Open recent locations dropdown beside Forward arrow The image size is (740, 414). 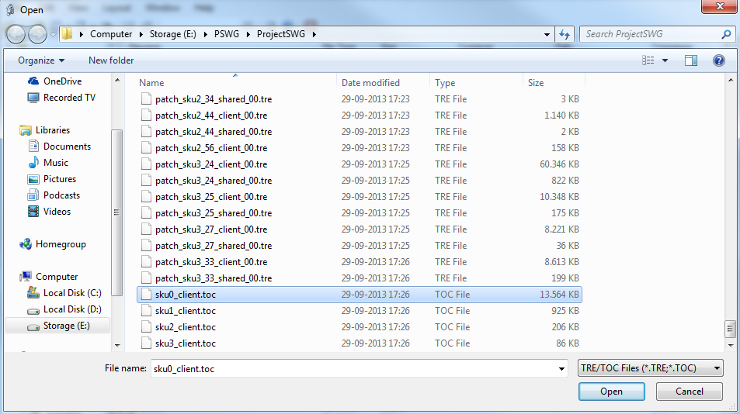[x=53, y=34]
